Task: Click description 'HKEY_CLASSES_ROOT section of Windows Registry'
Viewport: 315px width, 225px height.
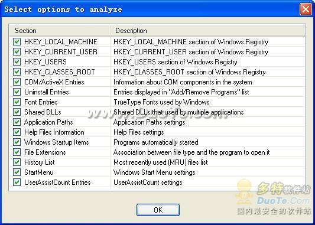Action: click(x=190, y=72)
